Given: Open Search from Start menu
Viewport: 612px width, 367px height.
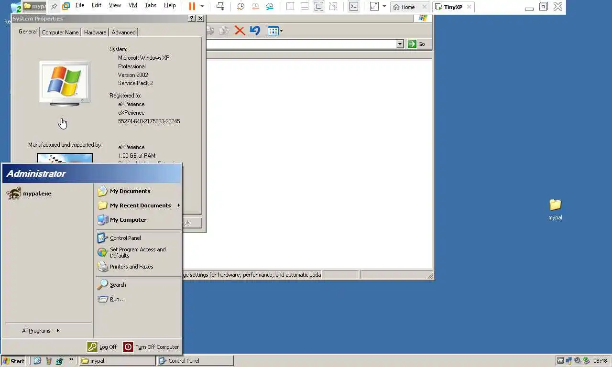Looking at the screenshot, I should point(112,285).
